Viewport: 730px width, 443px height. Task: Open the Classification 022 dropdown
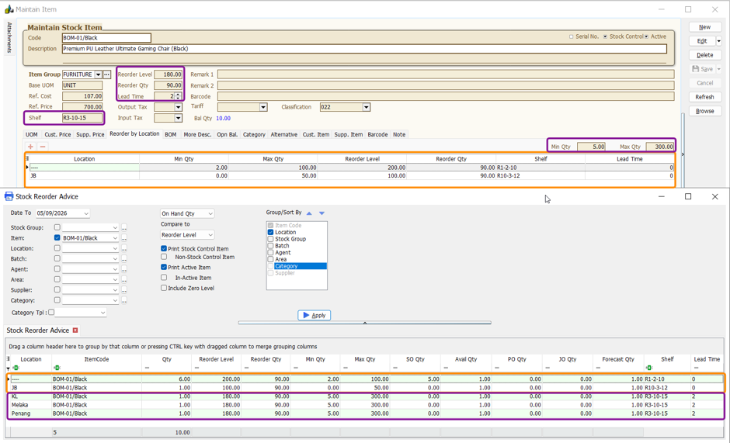[367, 107]
